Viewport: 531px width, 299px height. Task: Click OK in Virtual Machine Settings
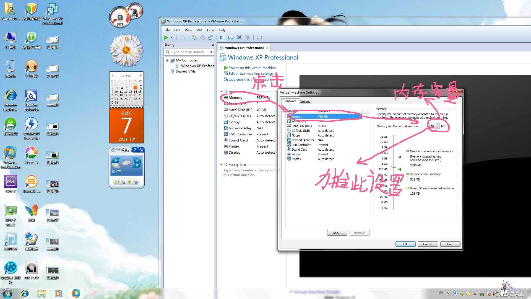(x=405, y=244)
